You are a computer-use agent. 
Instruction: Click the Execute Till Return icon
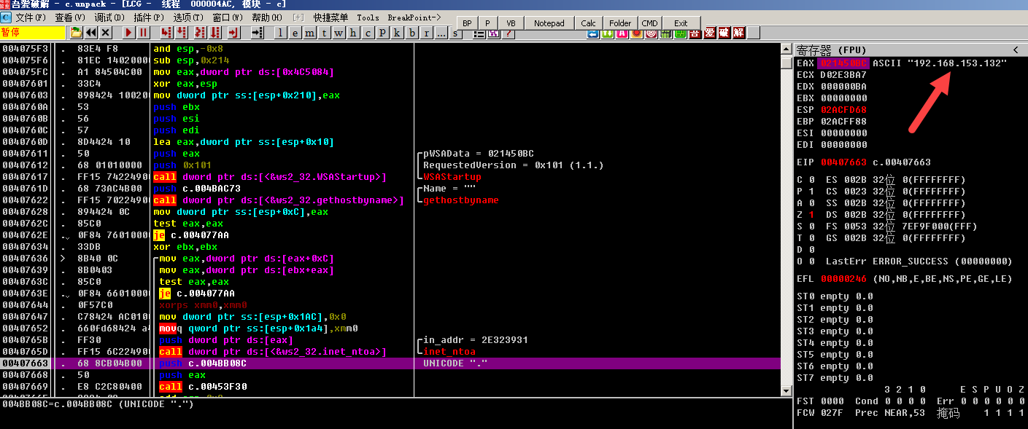coord(233,33)
